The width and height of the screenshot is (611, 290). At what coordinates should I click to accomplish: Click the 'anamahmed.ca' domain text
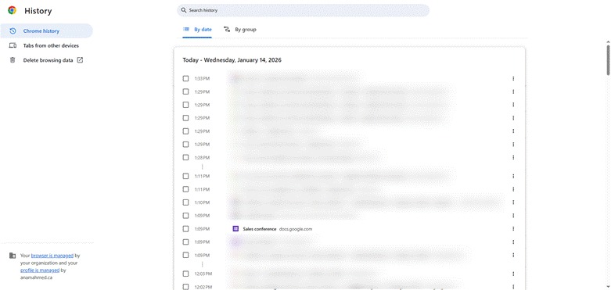[x=36, y=277]
